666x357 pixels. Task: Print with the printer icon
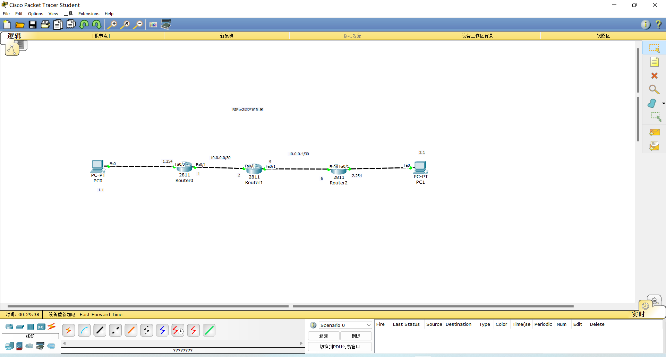[x=45, y=25]
